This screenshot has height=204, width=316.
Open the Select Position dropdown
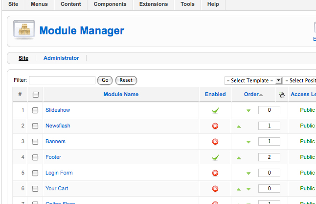(x=300, y=80)
